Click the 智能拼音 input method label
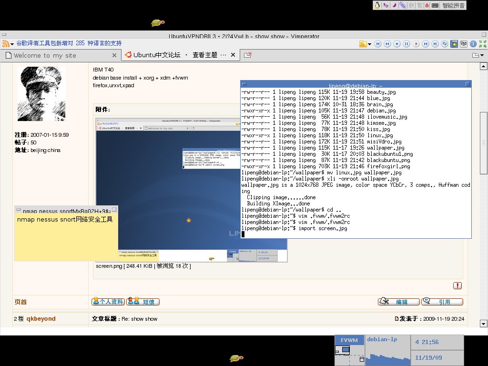Viewport: 488px width, 366px height. (454, 5)
